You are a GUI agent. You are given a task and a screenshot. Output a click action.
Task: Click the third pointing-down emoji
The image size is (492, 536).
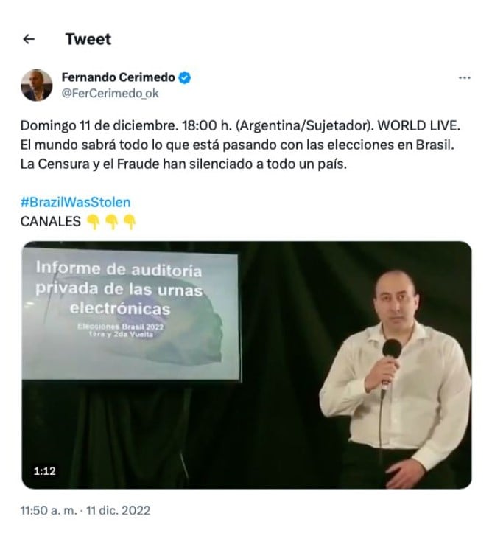point(130,222)
